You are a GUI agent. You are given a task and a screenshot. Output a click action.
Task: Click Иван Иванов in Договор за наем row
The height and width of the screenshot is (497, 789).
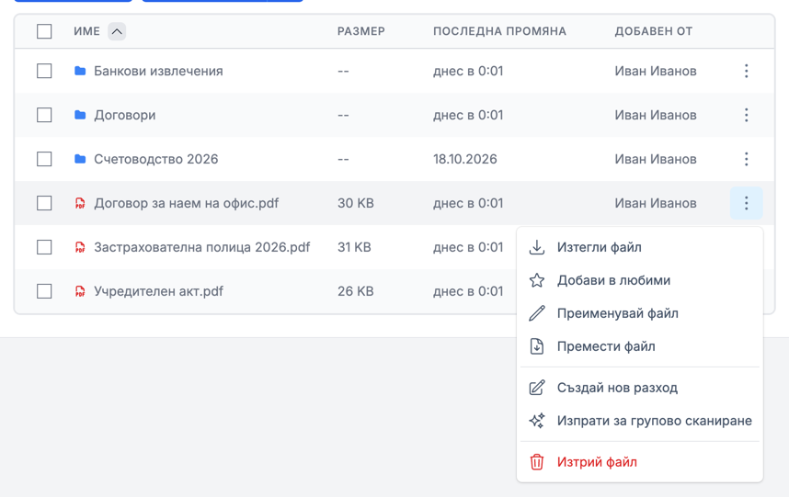[655, 204]
